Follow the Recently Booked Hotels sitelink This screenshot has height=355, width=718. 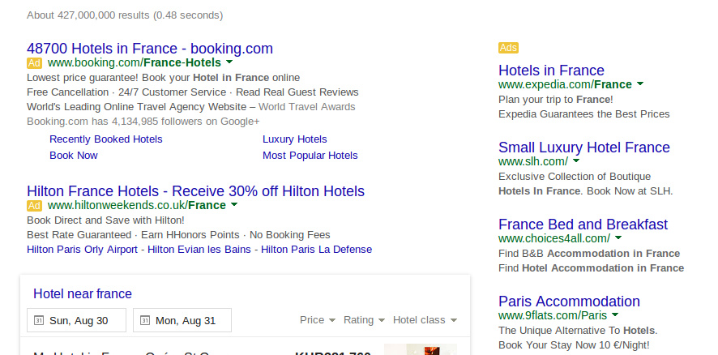pos(106,139)
